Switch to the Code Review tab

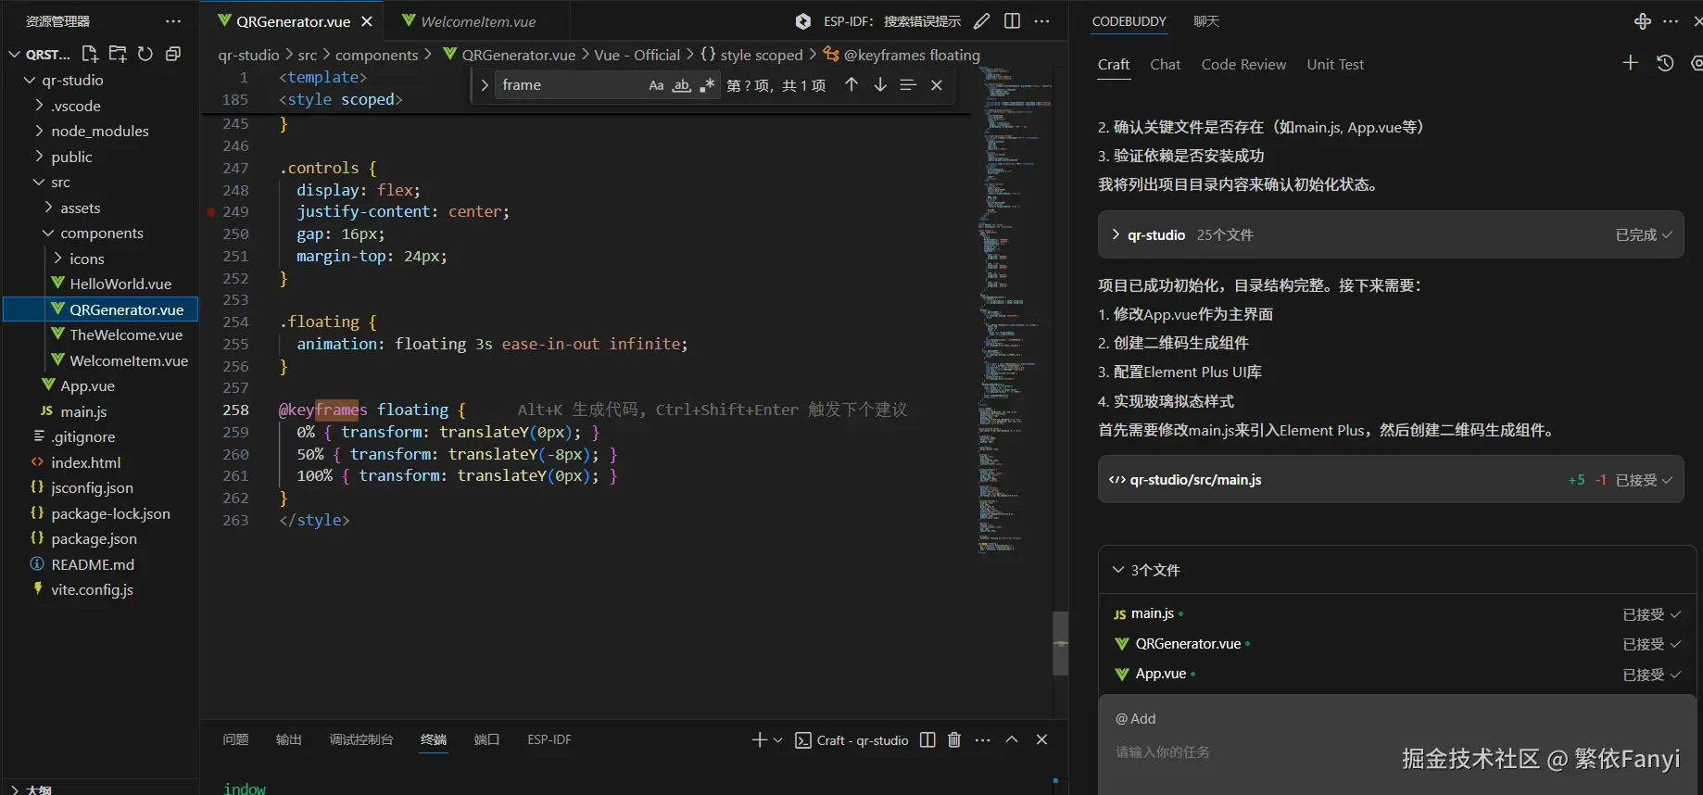click(x=1243, y=65)
